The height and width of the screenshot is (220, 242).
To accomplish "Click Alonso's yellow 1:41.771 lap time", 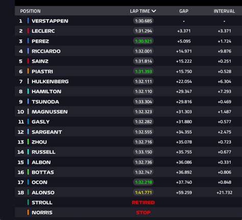I will tap(143, 192).
